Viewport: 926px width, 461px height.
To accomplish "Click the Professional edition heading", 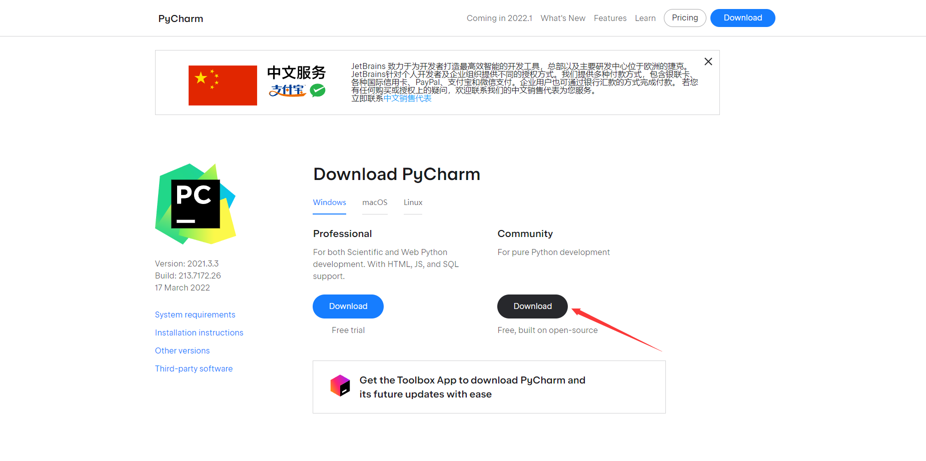I will point(342,233).
